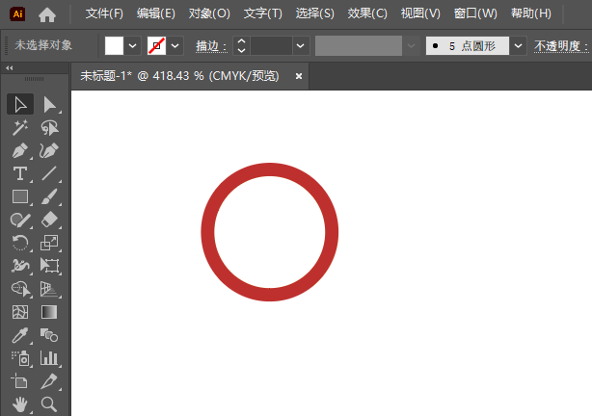Select the Symbol Sprayer tool
The image size is (592, 416).
20,358
